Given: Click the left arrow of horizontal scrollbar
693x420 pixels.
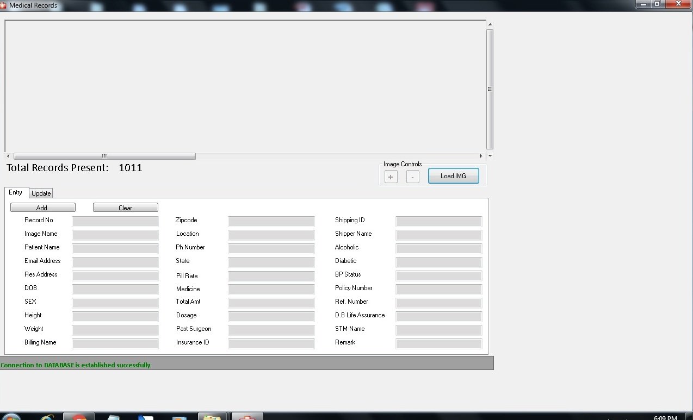Looking at the screenshot, I should pos(8,156).
